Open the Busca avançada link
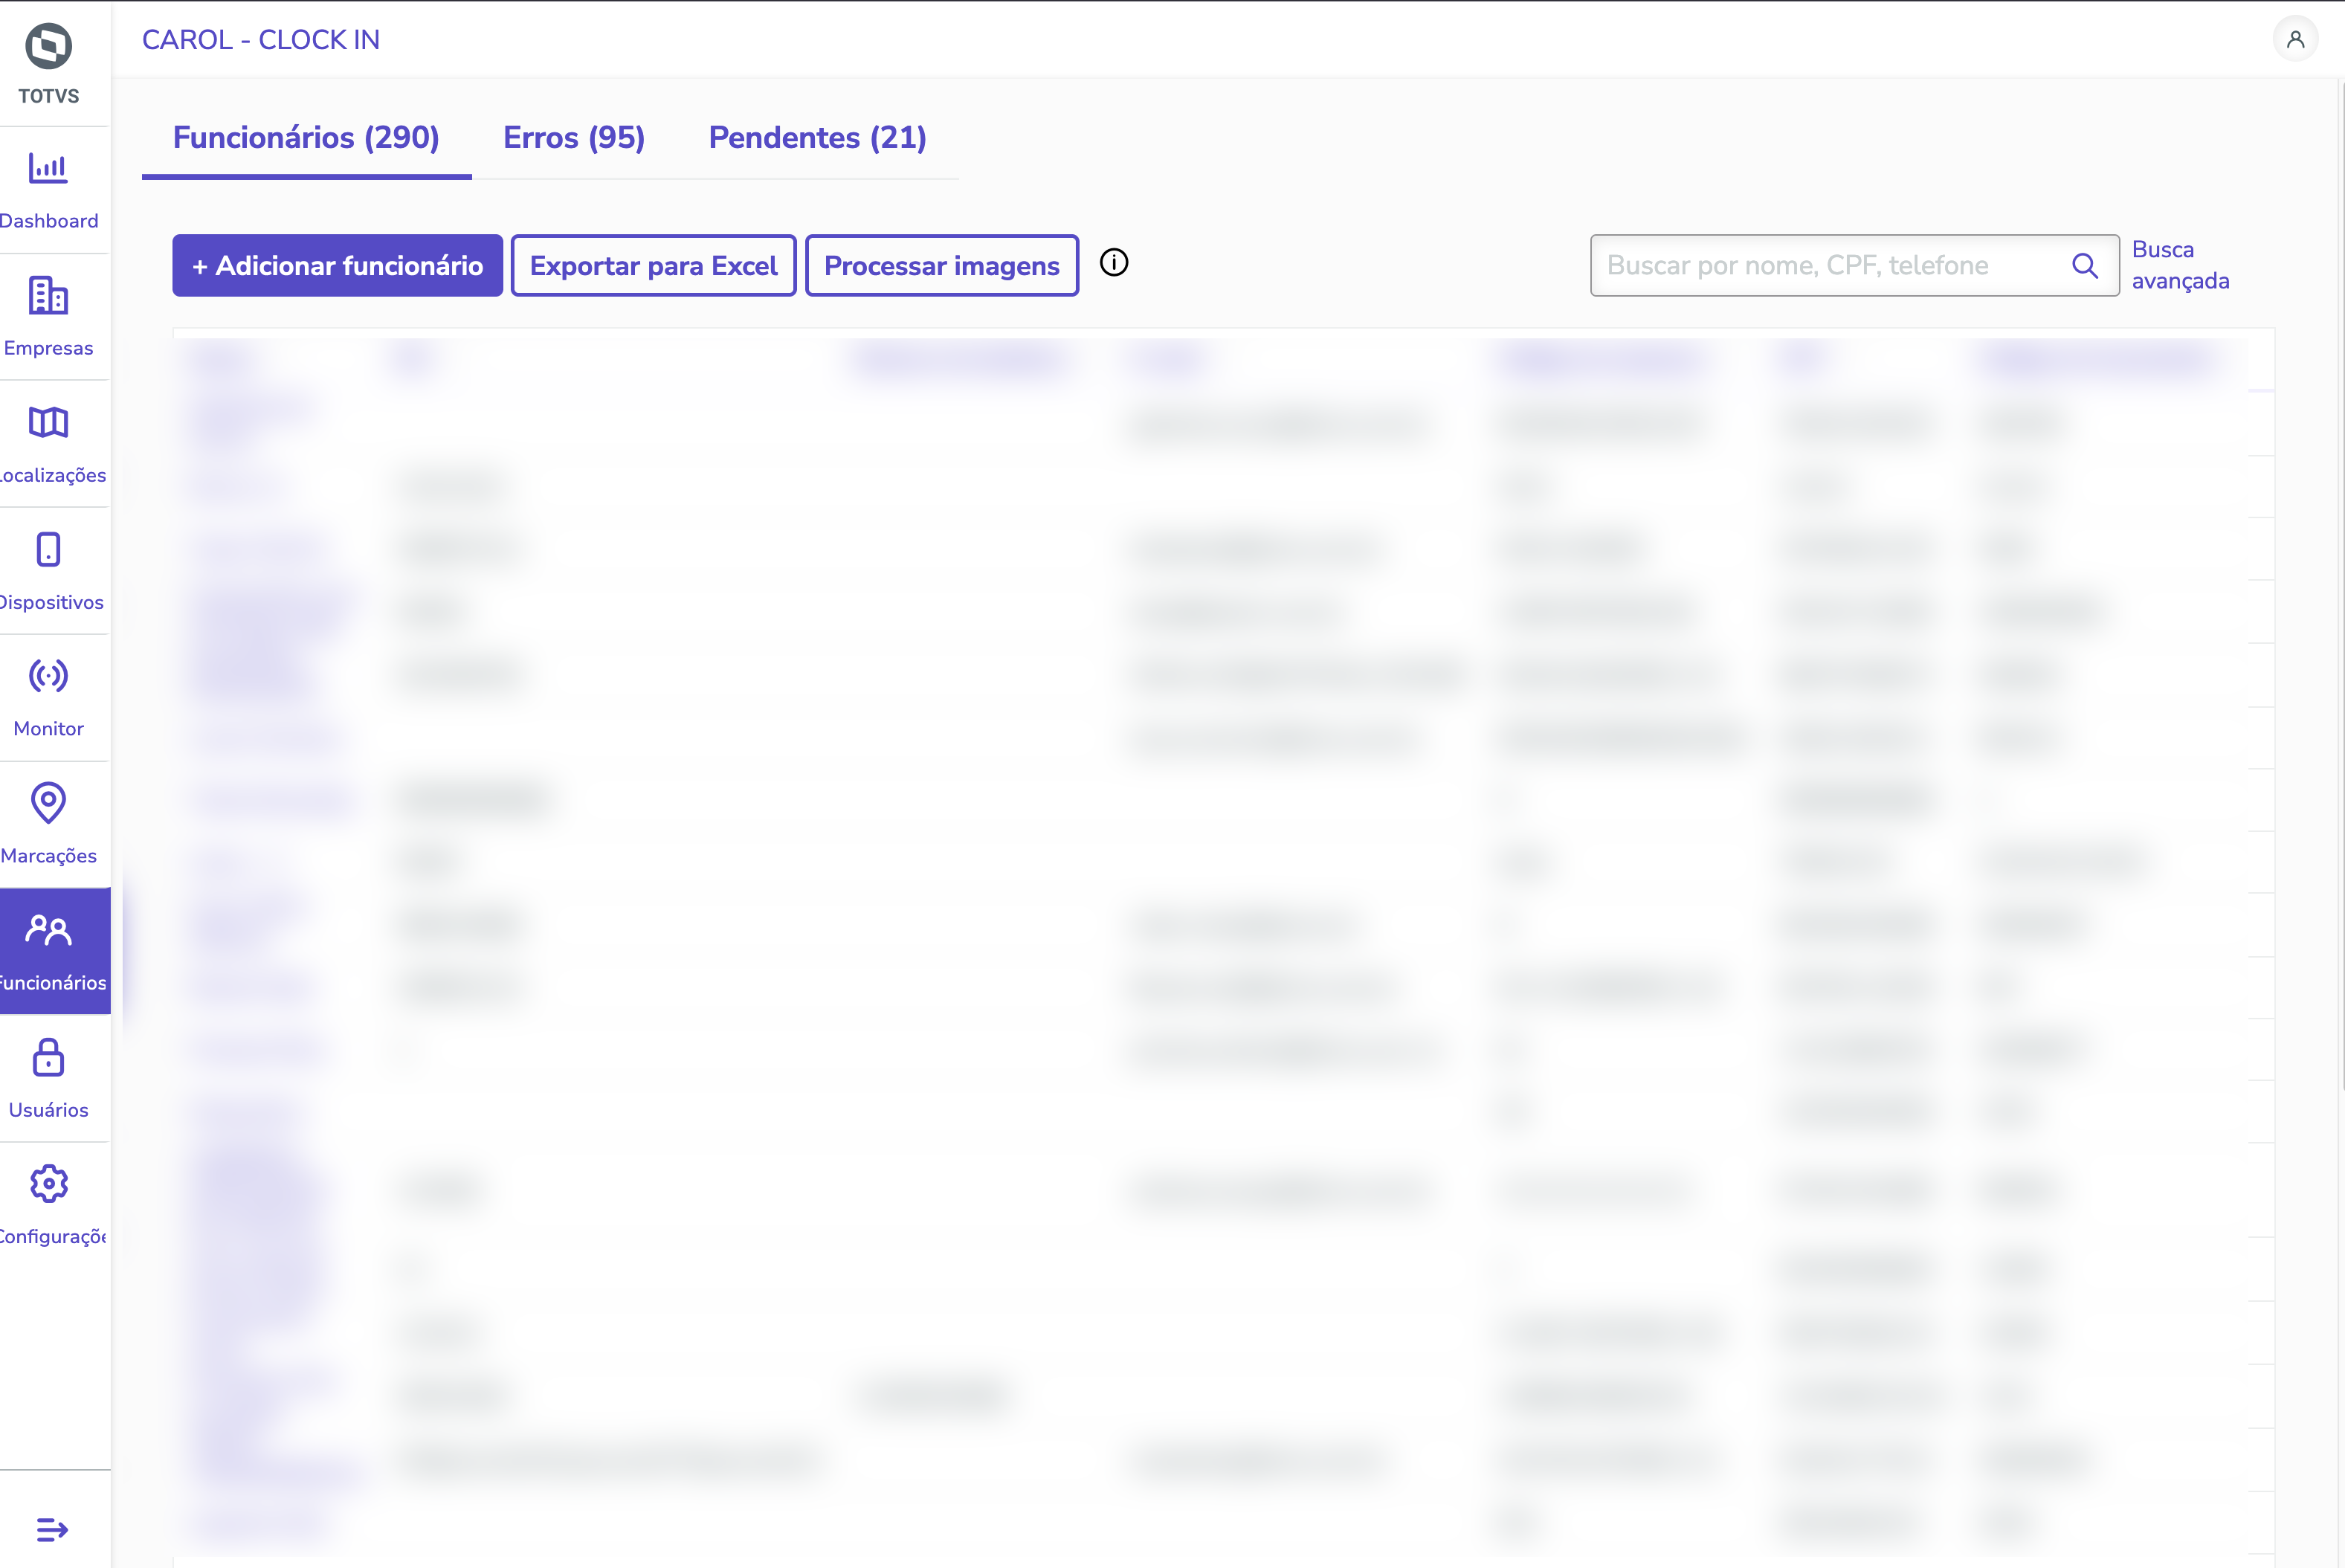Viewport: 2345px width, 1568px height. click(x=2180, y=265)
